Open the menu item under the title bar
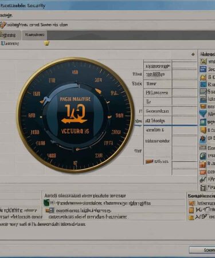 tap(6, 15)
